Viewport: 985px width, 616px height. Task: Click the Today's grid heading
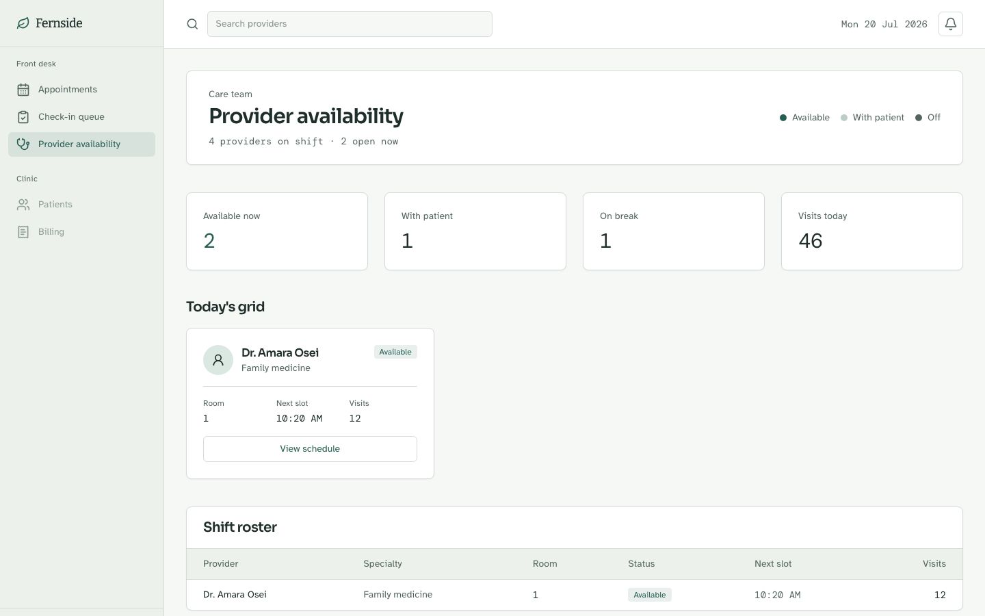(225, 307)
